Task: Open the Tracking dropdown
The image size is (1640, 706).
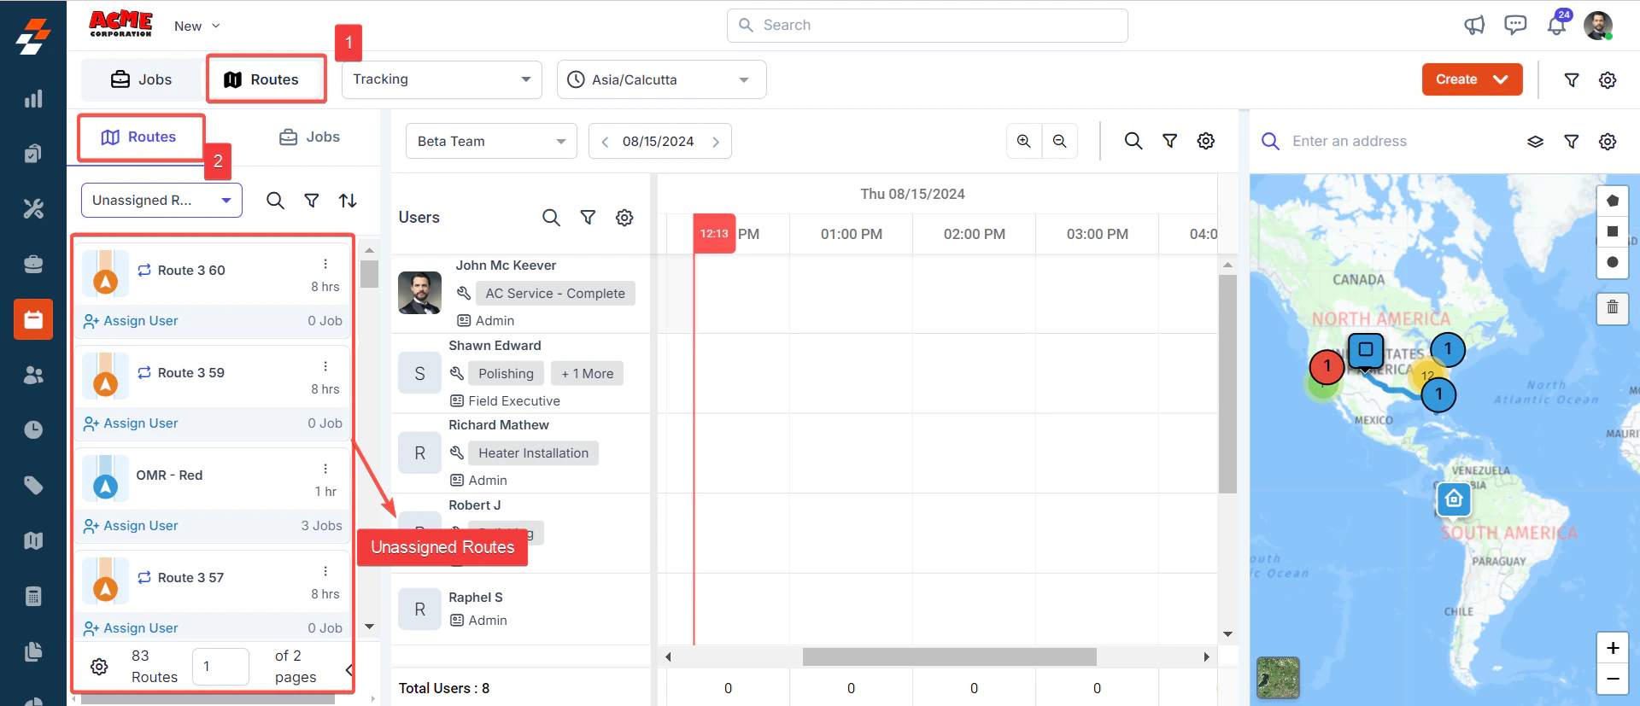Action: pos(442,79)
